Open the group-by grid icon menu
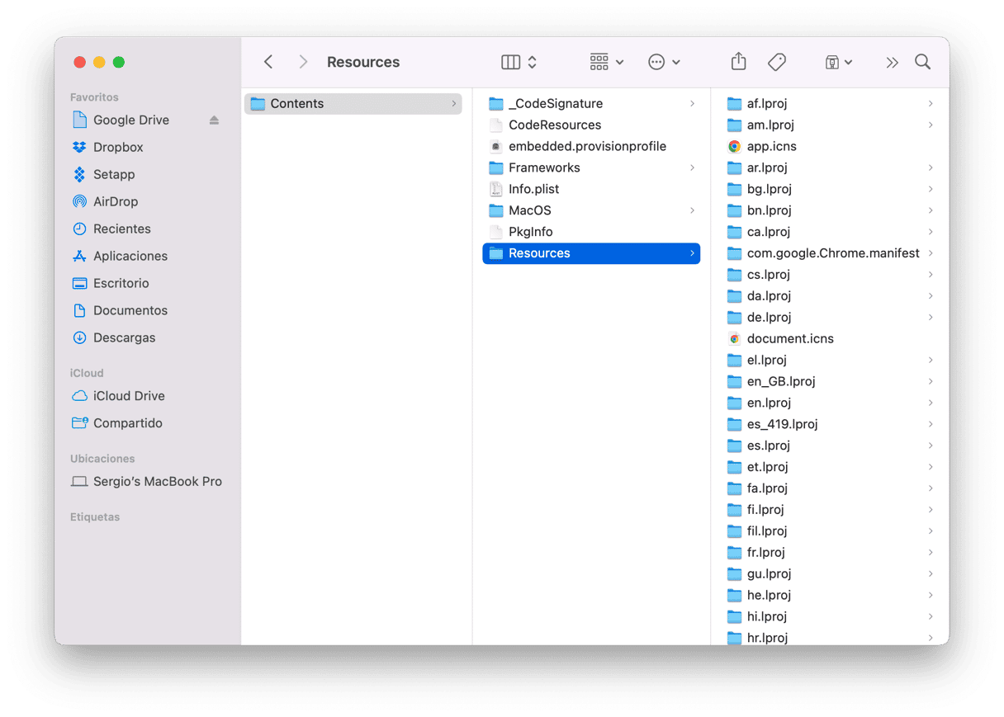The image size is (1004, 717). (x=607, y=62)
